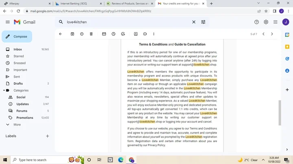Image resolution: width=293 pixels, height=164 pixels.
Task: Archive the open email
Action: tap(72, 34)
